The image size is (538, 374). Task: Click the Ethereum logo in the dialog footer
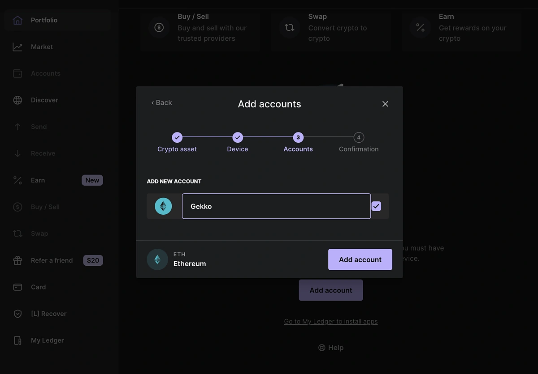(157, 259)
